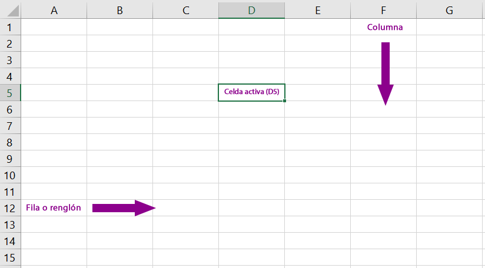Select the purple right-pointing arrow shape
Screen dimensions: 485x268
[x=124, y=208]
